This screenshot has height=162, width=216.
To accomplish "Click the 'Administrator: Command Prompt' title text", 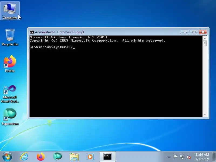I will [59, 32].
